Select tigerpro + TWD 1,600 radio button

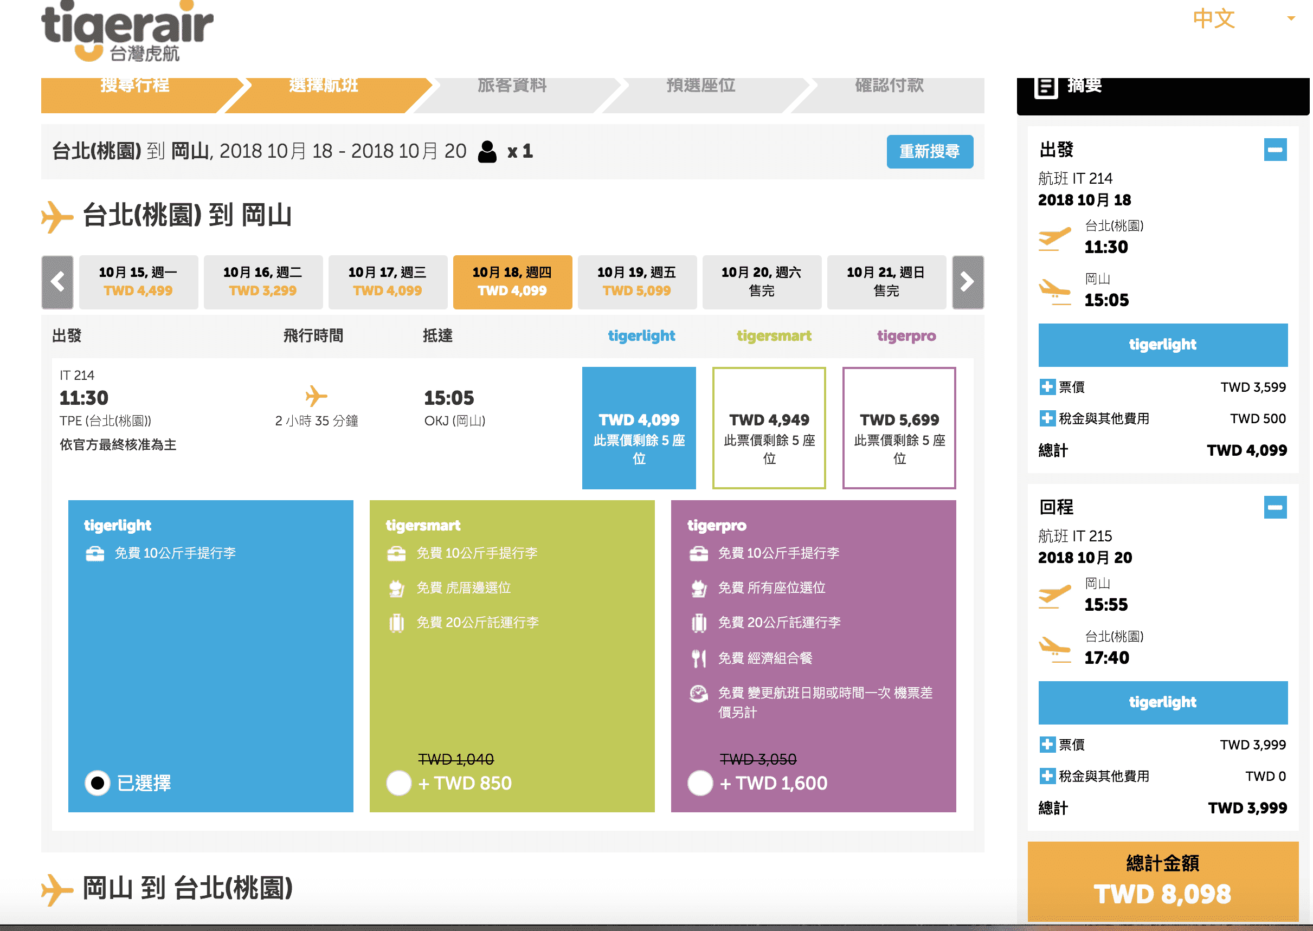(x=700, y=783)
